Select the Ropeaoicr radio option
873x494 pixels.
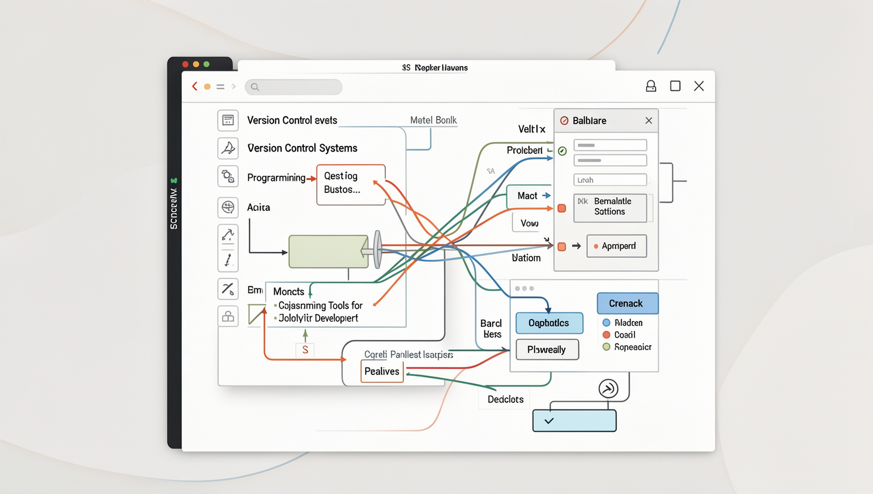point(606,347)
